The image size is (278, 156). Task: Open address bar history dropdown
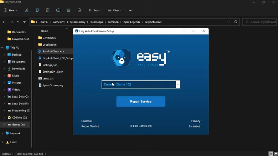(x=228, y=22)
